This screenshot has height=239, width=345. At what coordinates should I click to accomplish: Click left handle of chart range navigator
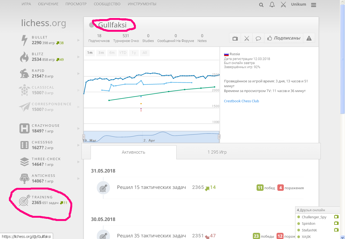click(84, 137)
